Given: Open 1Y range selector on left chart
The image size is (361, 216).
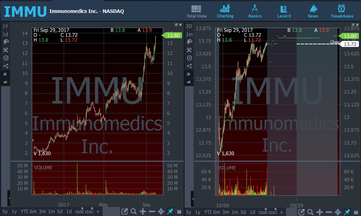Looking at the screenshot, I should tap(5, 26).
